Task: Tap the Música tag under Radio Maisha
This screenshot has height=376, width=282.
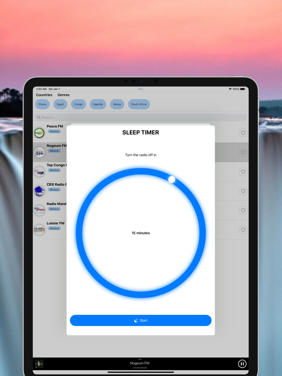Action: coord(54,209)
